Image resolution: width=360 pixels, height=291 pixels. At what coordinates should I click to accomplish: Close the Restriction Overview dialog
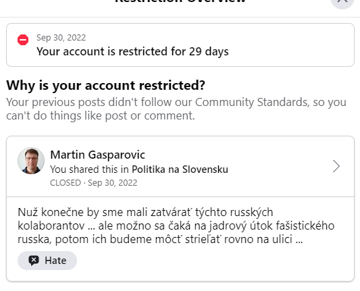point(342,2)
